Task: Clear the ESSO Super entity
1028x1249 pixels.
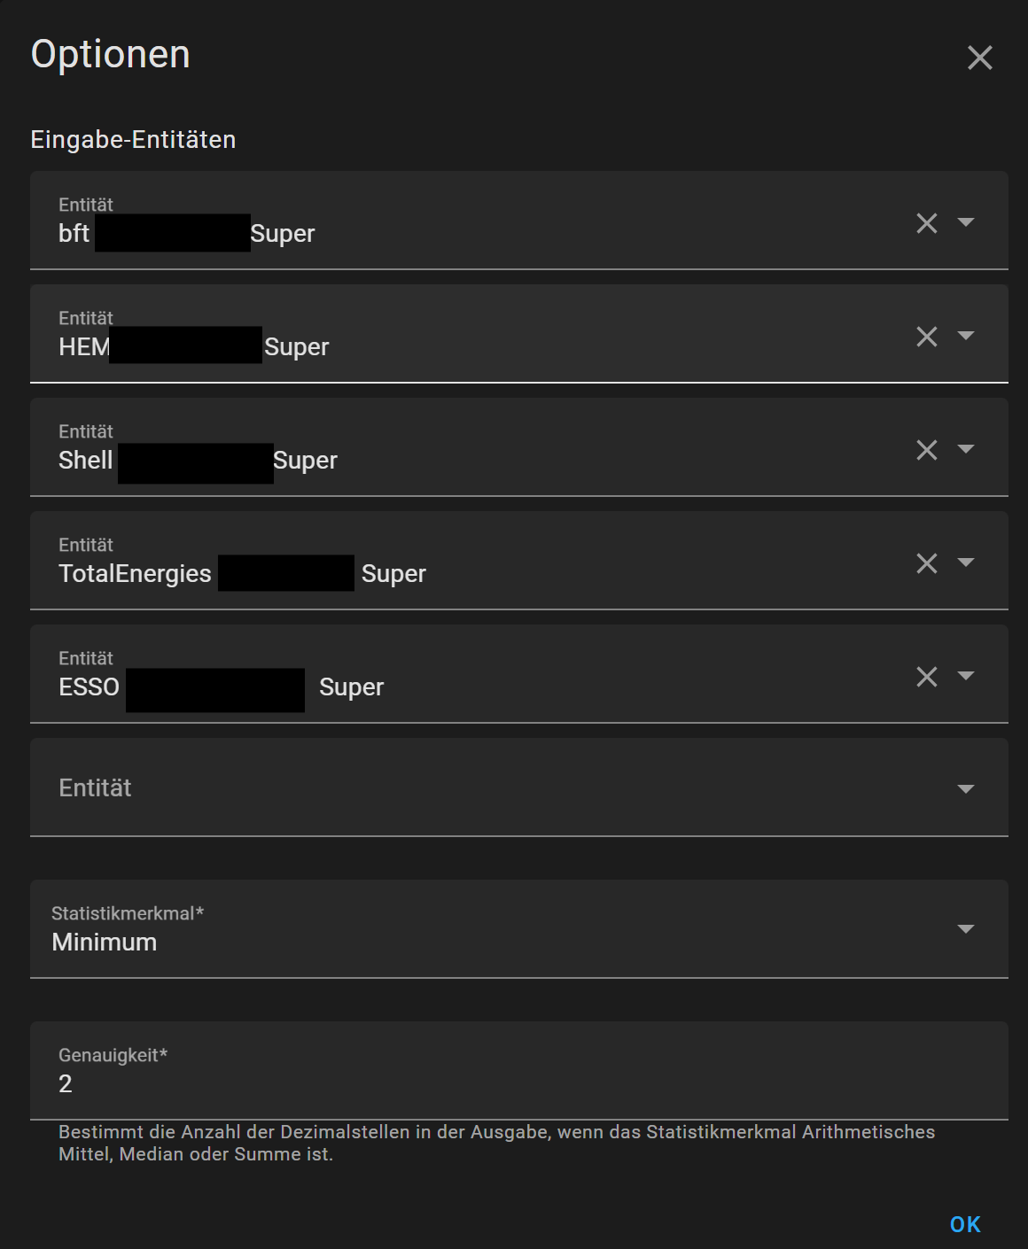Action: point(927,677)
